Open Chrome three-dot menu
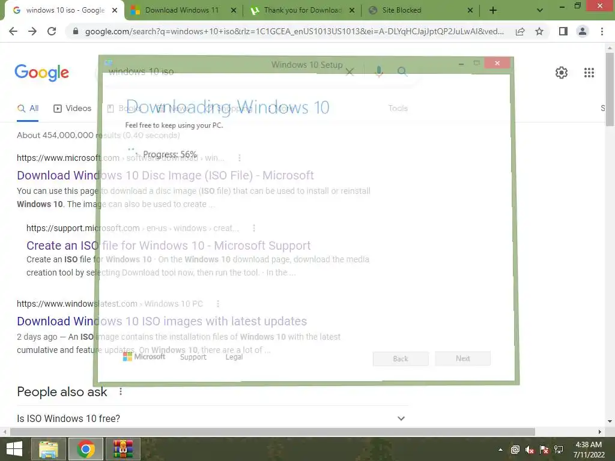This screenshot has width=615, height=461. click(x=602, y=31)
